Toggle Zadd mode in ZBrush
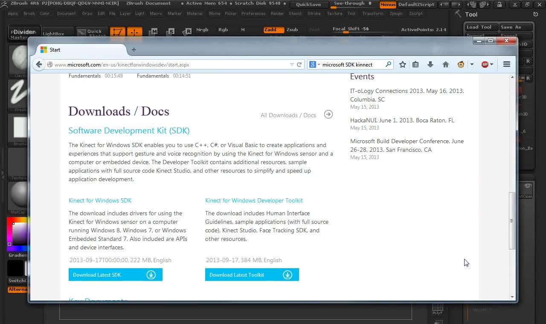546x324 pixels. tap(273, 30)
